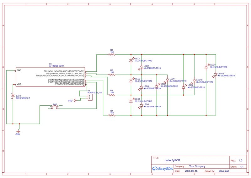This screenshot has width=251, height=178.
Task: Select the R3 designator text
Action: pyautogui.click(x=112, y=91)
